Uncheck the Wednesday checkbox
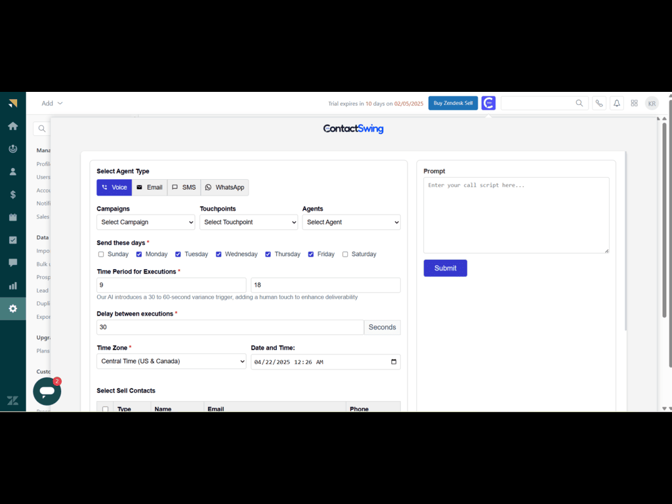 click(219, 254)
